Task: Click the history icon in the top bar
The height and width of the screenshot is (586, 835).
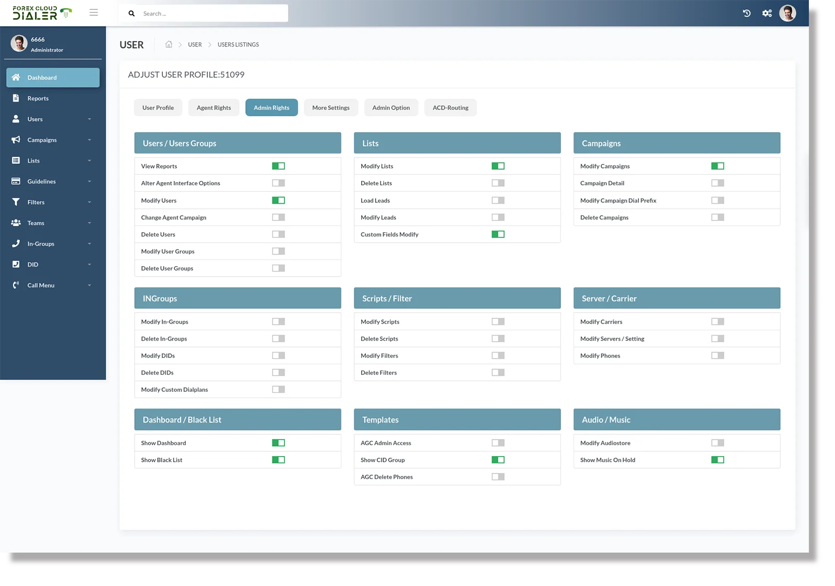Action: [x=746, y=13]
